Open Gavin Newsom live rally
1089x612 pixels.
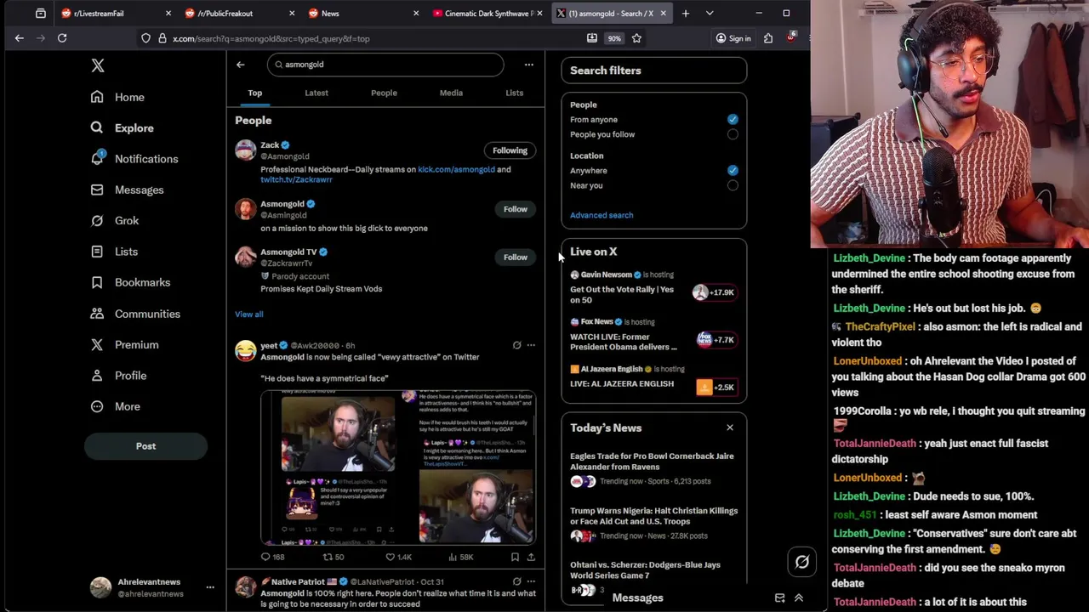tap(653, 288)
